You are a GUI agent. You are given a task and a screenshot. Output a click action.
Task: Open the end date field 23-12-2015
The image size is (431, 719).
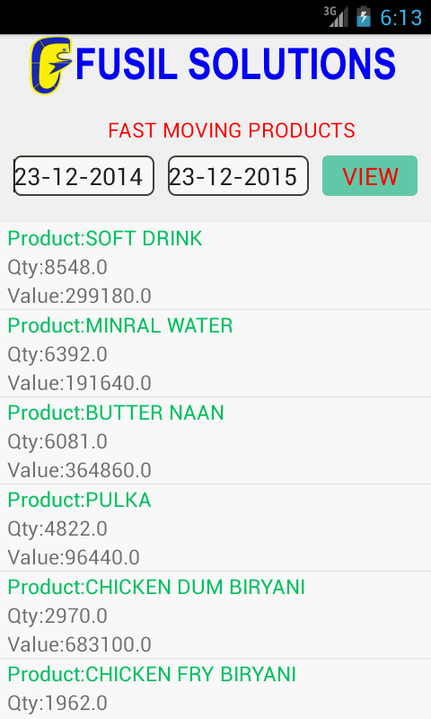tap(238, 175)
